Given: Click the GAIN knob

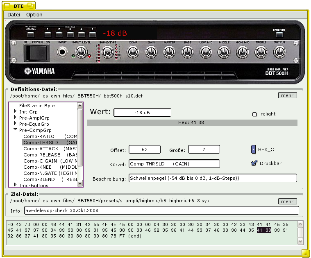Looking at the screenshot, I should coord(151,52).
